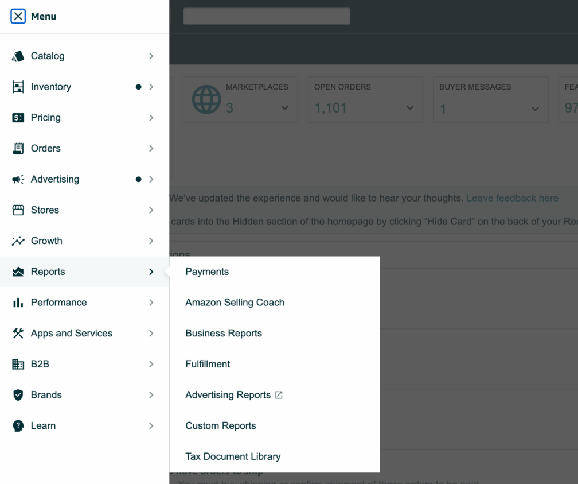Open the Marketplaces dropdown

pyautogui.click(x=284, y=108)
